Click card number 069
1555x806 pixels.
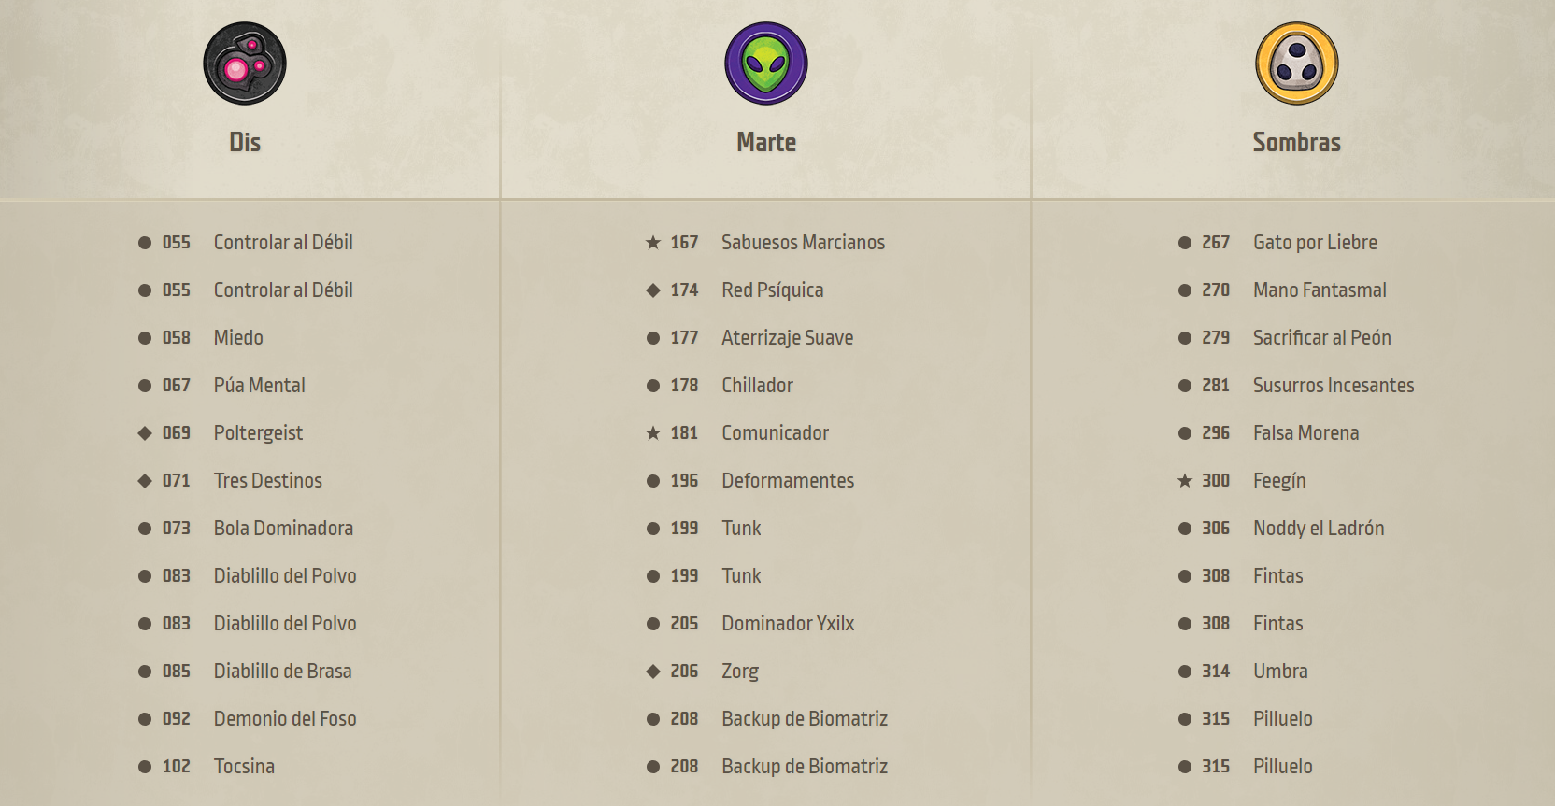(x=177, y=432)
